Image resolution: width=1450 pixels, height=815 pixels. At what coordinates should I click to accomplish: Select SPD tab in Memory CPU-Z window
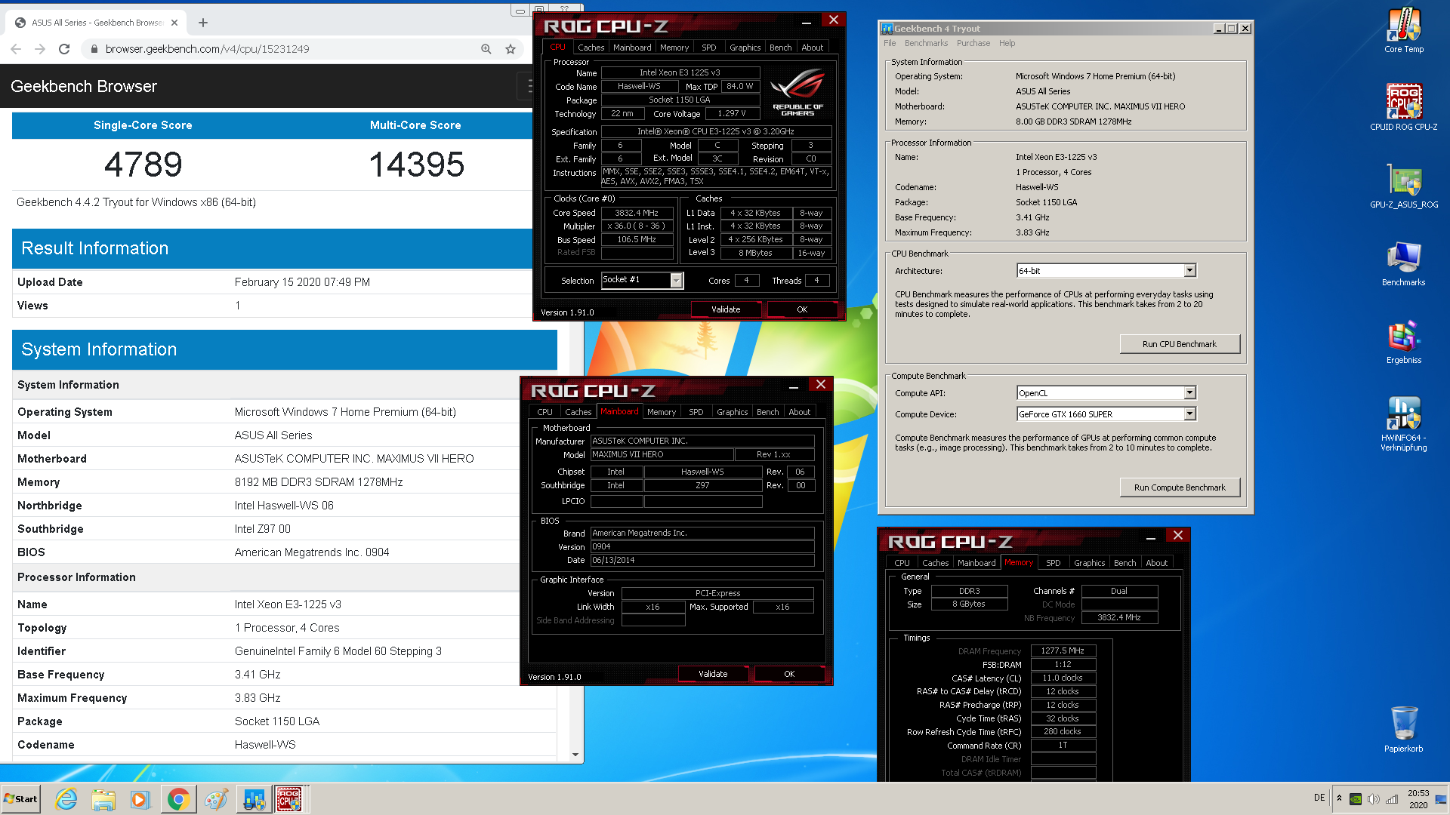(1053, 563)
